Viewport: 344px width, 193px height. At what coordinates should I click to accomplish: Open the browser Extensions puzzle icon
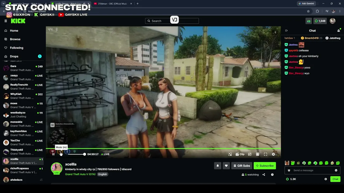click(317, 11)
